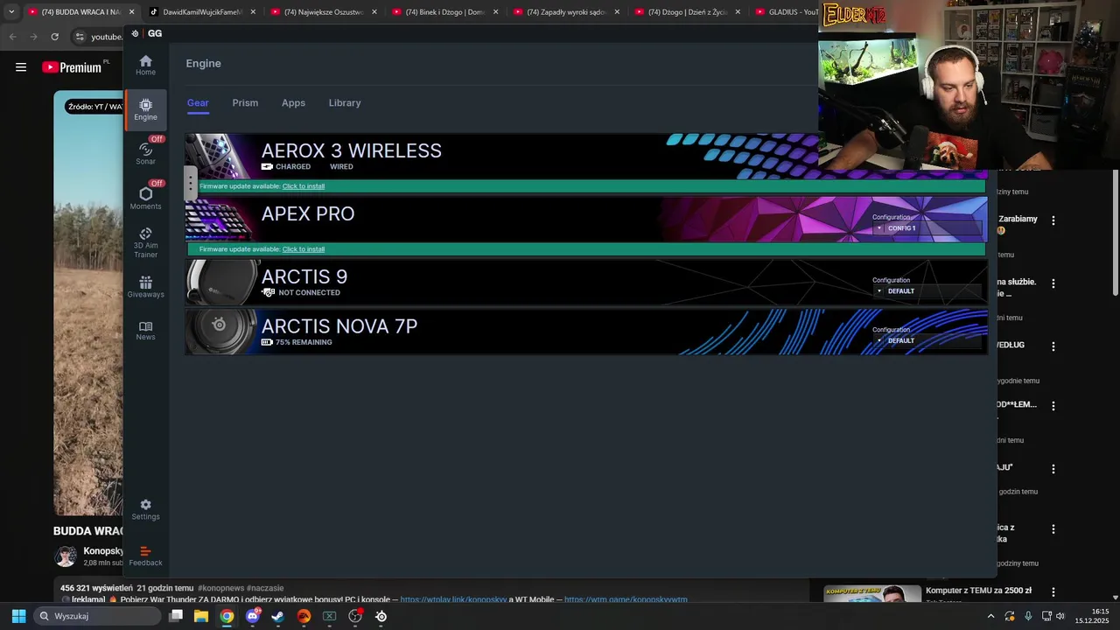Open options menu for Zarabiamy video
Viewport: 1120px width, 630px height.
(x=1053, y=220)
